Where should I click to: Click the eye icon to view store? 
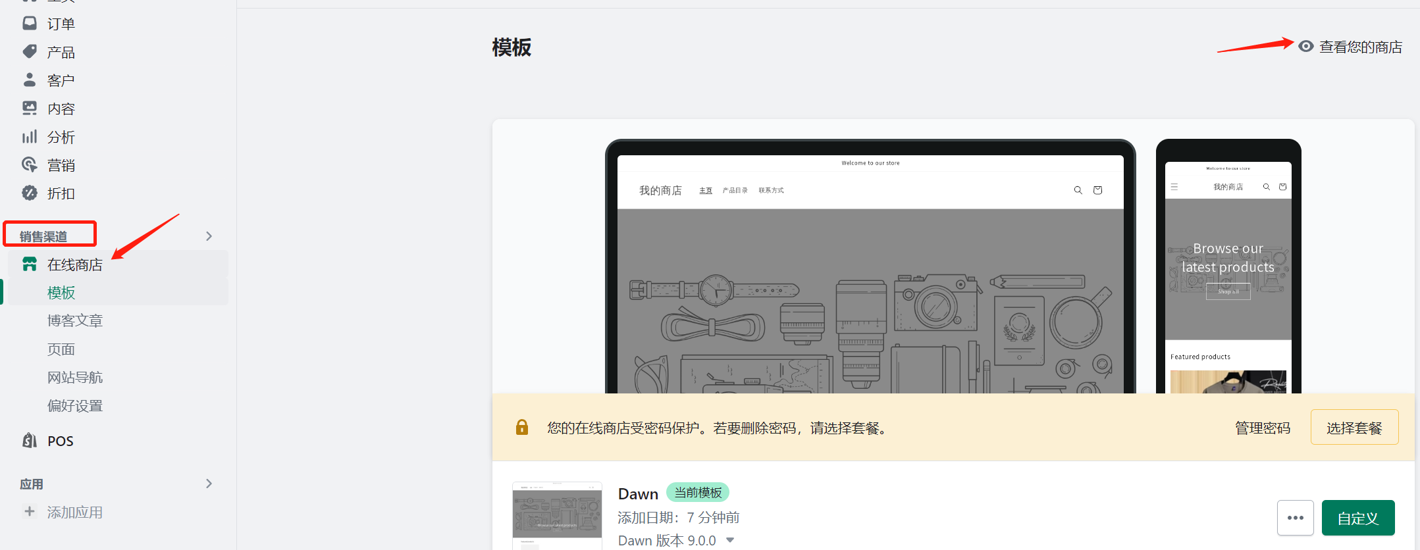(1305, 47)
